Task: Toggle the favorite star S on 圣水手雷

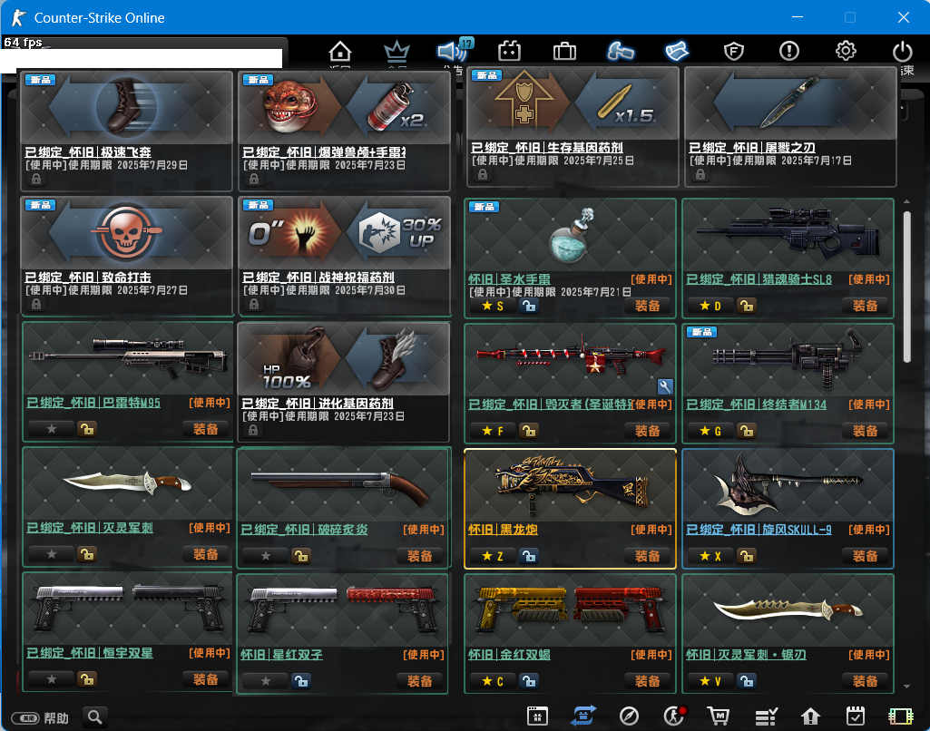Action: [493, 306]
